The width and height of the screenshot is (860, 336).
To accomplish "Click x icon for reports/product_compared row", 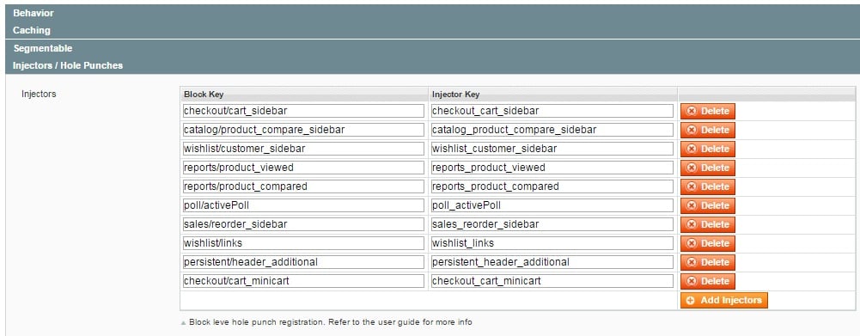I will coord(691,186).
